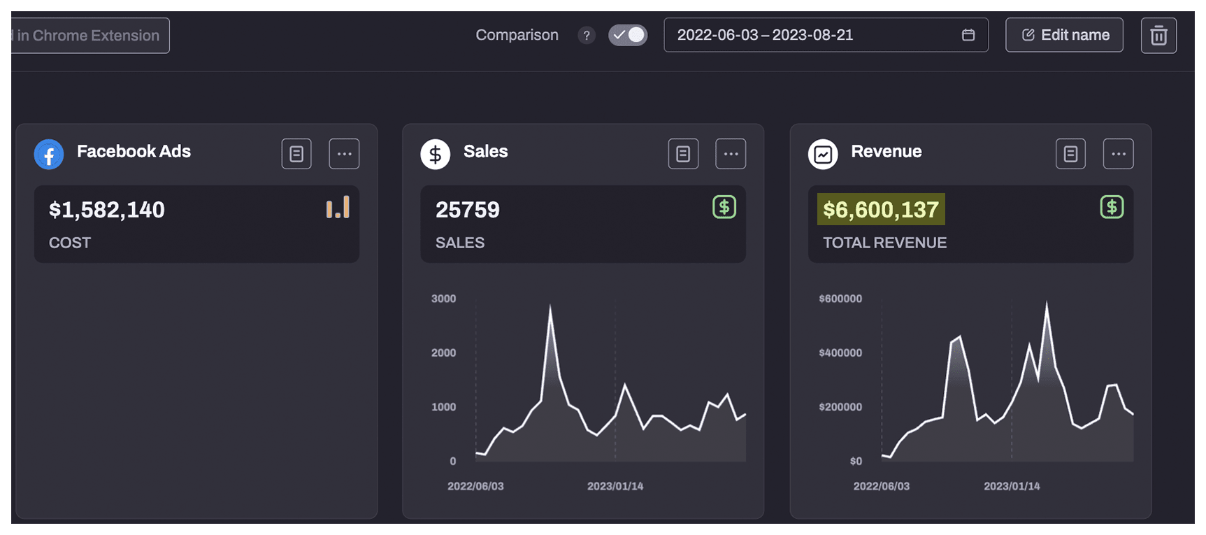This screenshot has width=1206, height=535.
Task: Click the Revenue chart logo icon
Action: [x=823, y=154]
